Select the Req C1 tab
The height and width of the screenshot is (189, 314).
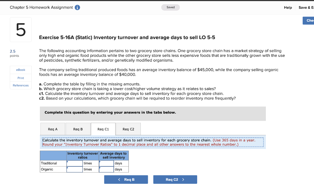click(103, 129)
